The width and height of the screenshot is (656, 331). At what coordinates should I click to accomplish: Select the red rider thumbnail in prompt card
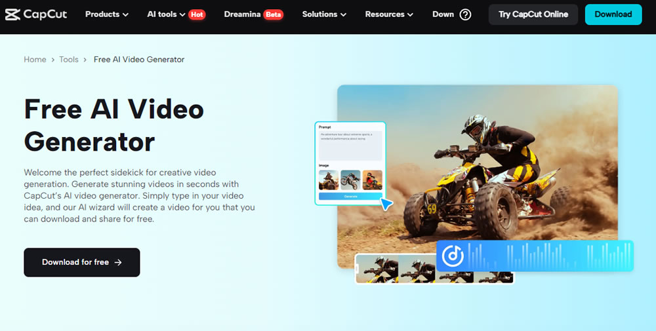pyautogui.click(x=373, y=180)
